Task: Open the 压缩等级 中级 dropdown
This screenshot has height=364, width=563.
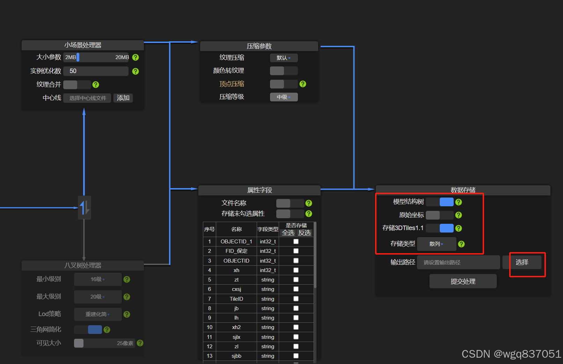Action: [x=284, y=97]
